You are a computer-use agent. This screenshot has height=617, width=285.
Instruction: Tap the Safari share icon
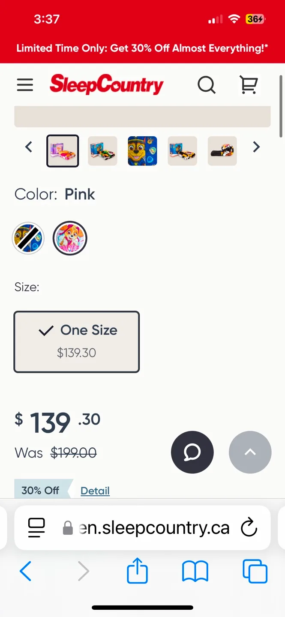(x=137, y=571)
